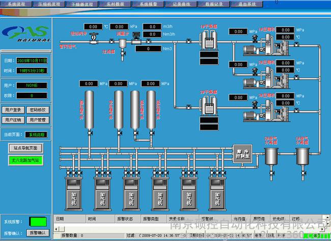
Task: Click the 1#油气分离器 separator vessel
Action: coord(302,156)
